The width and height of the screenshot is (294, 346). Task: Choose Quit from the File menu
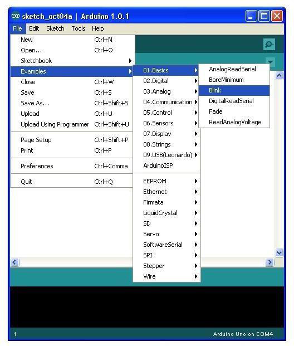click(x=72, y=182)
